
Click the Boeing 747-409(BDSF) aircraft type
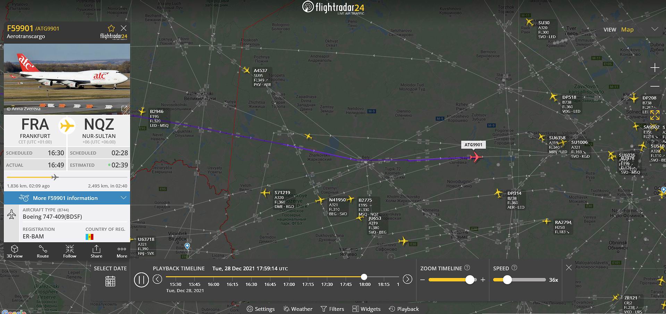pyautogui.click(x=52, y=217)
